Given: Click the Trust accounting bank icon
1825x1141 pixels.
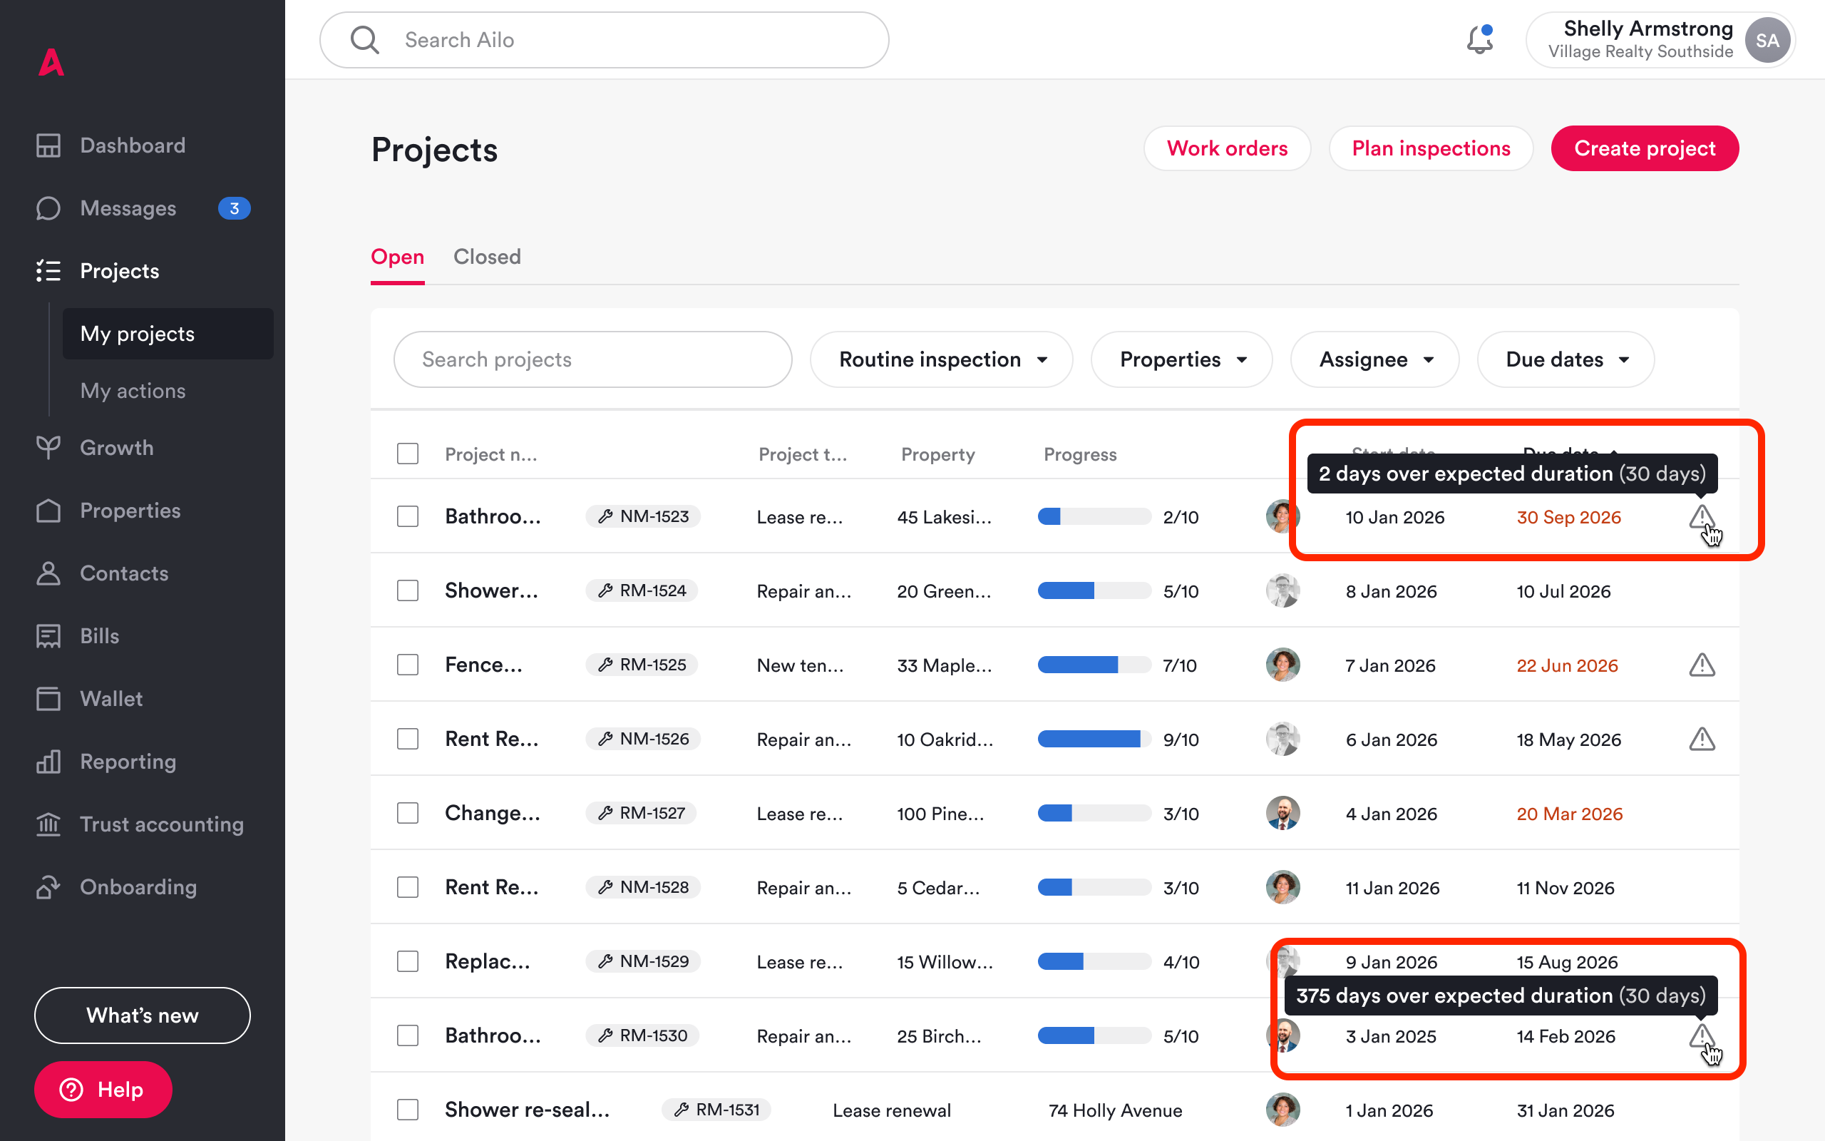Looking at the screenshot, I should click(x=48, y=824).
